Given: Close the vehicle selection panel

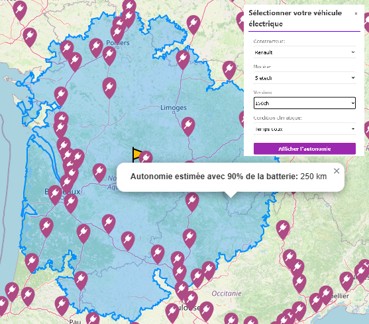Looking at the screenshot, I should pyautogui.click(x=356, y=14).
